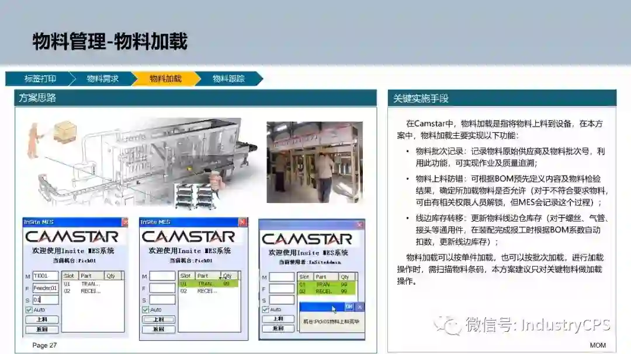Click Part column header in right window
This screenshot has height=354, width=631.
point(325,277)
